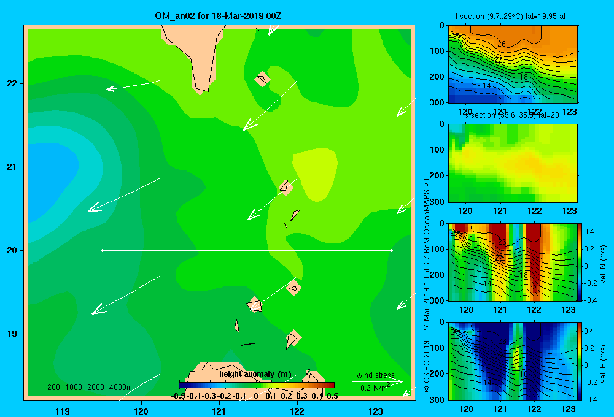Click the title 'OM_an02 for 16-Mar-2019 00Z'
The width and height of the screenshot is (614, 417).
pos(218,16)
